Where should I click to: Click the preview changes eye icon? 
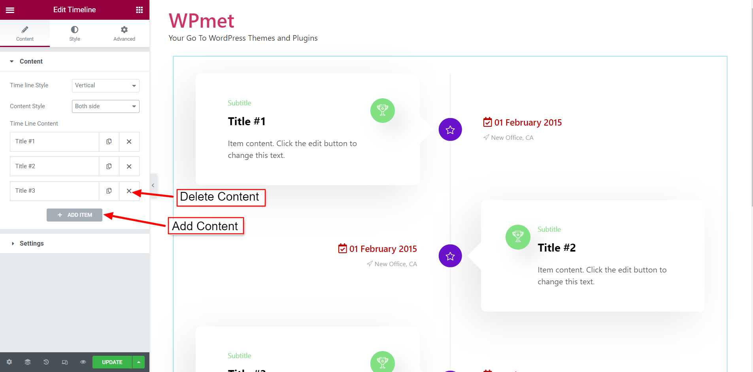point(83,362)
